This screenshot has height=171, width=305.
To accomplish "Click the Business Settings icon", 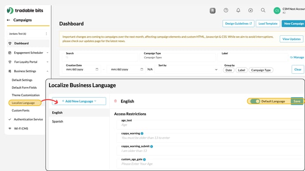I will (x=10, y=71).
